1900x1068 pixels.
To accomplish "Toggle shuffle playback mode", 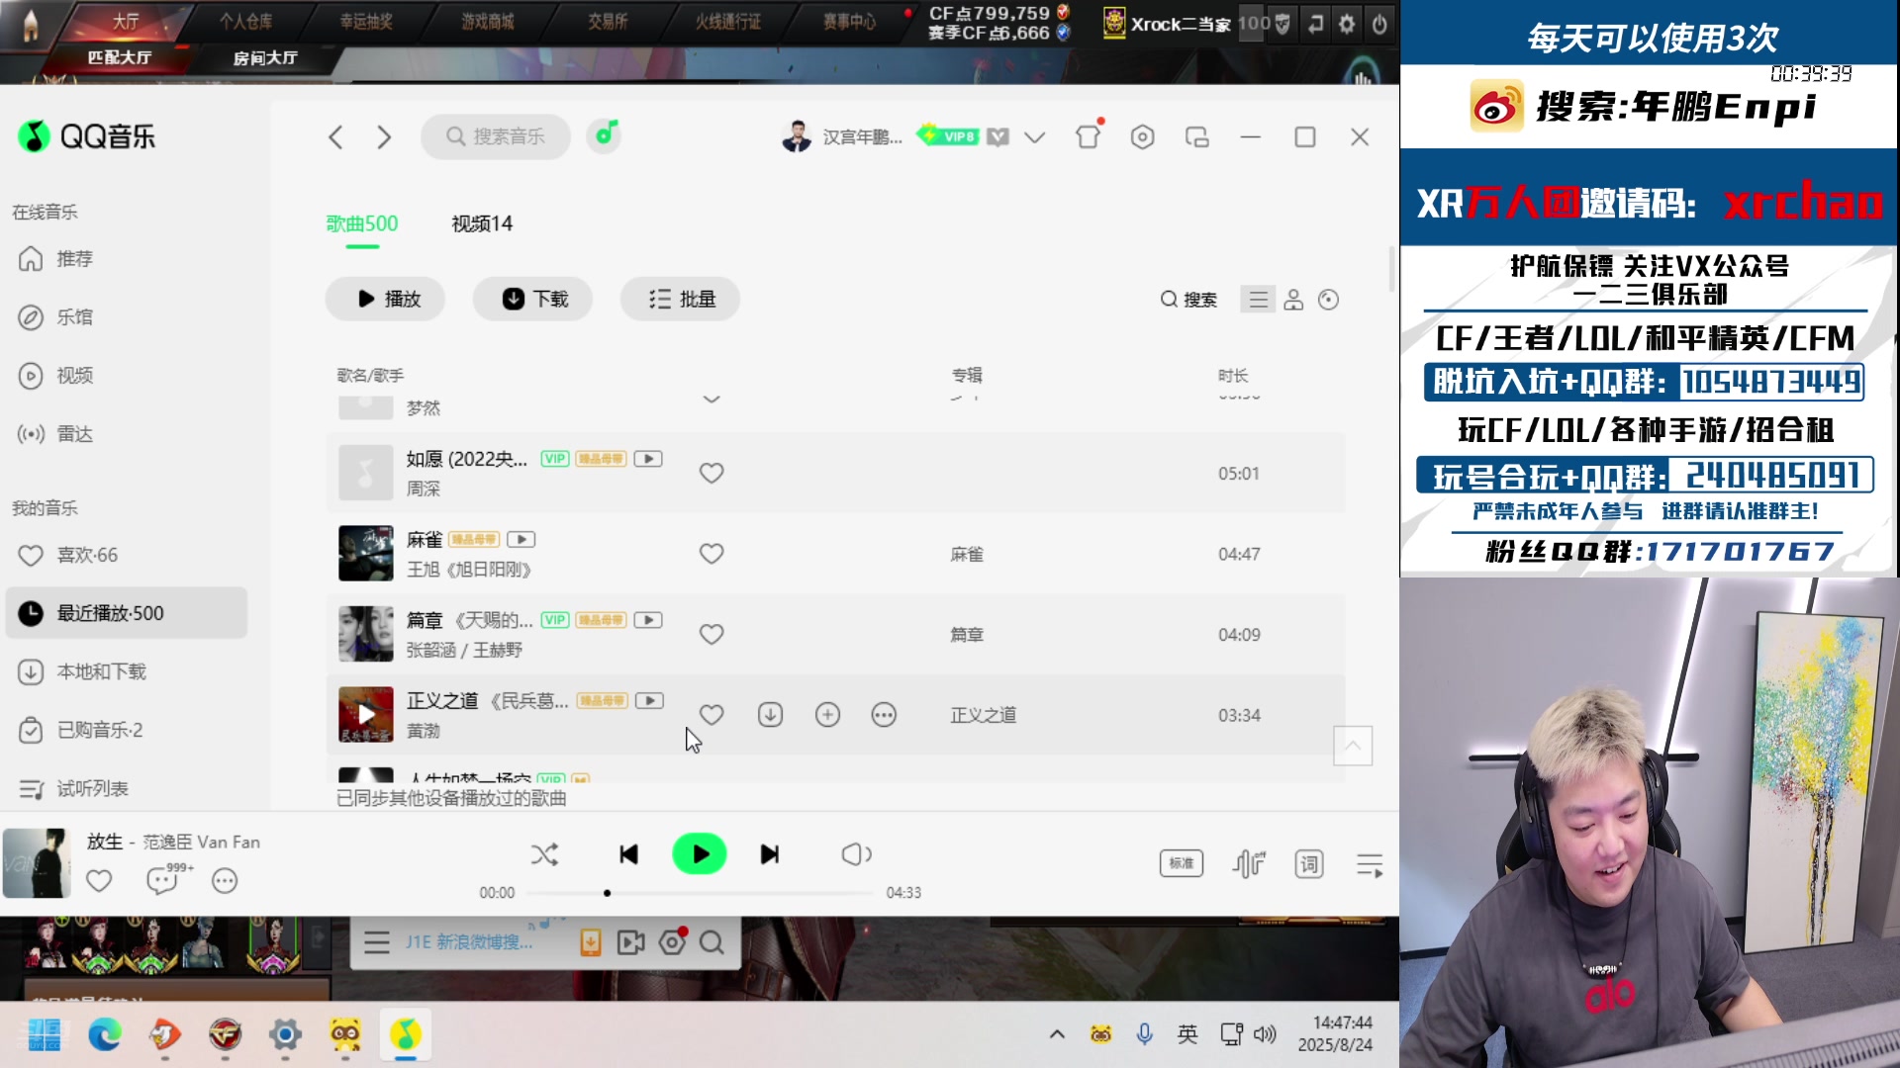I will click(x=544, y=854).
